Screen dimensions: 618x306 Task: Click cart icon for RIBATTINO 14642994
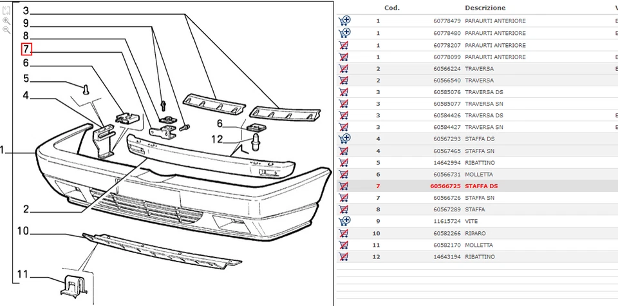(344, 163)
